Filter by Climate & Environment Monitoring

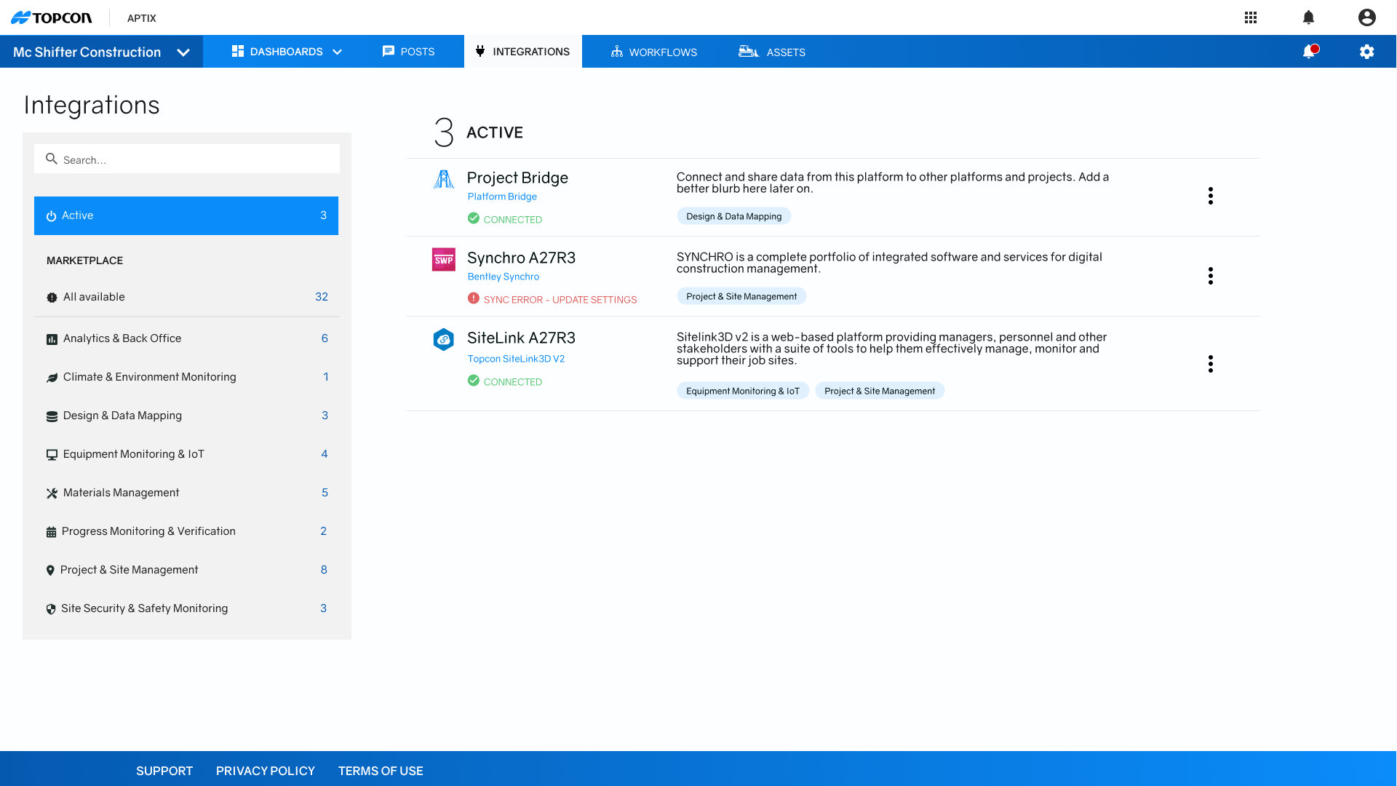[186, 377]
